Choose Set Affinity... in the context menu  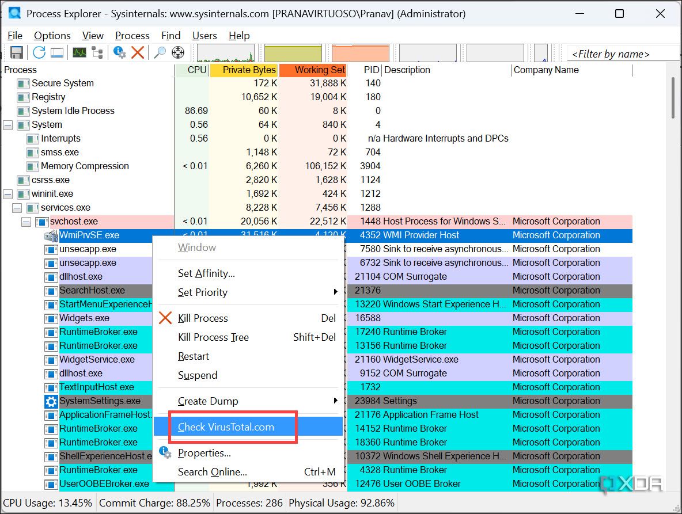click(x=248, y=273)
